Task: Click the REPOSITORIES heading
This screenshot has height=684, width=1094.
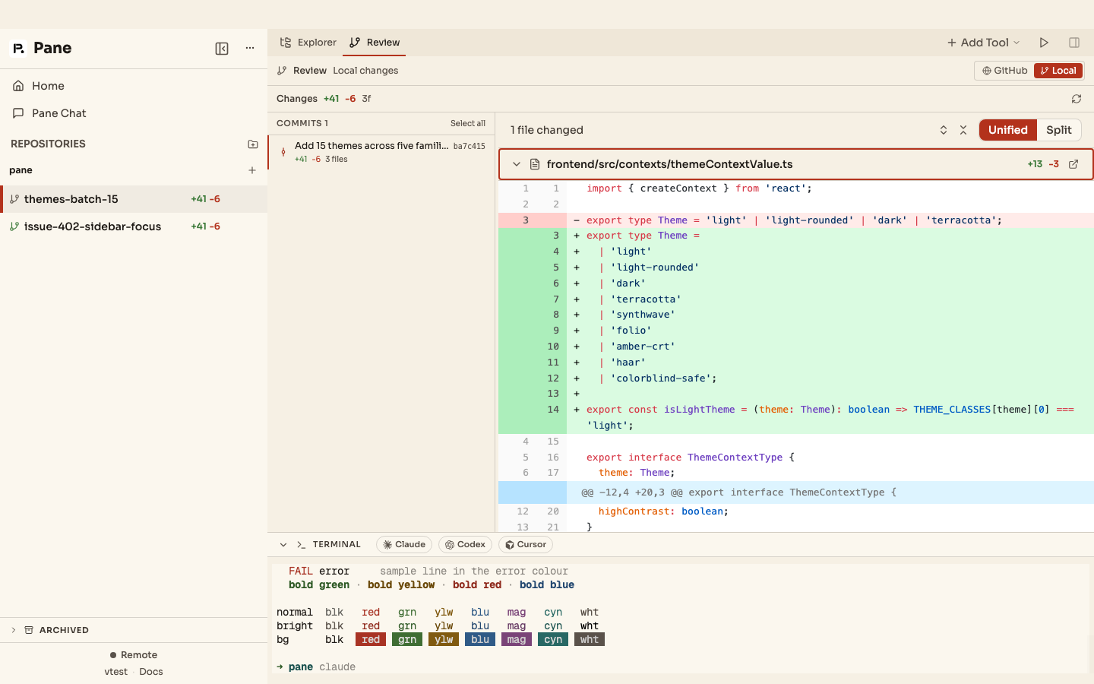Action: (48, 144)
